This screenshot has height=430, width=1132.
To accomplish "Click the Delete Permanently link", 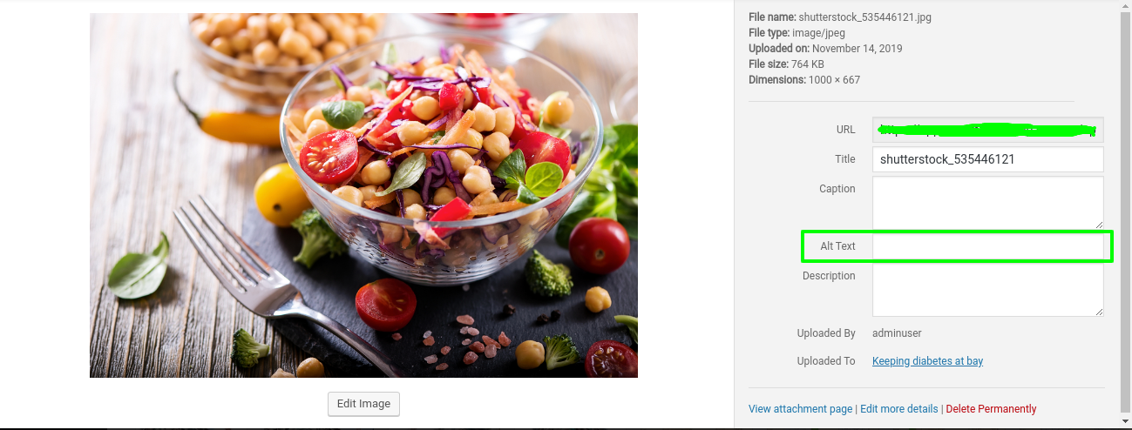I will (991, 409).
